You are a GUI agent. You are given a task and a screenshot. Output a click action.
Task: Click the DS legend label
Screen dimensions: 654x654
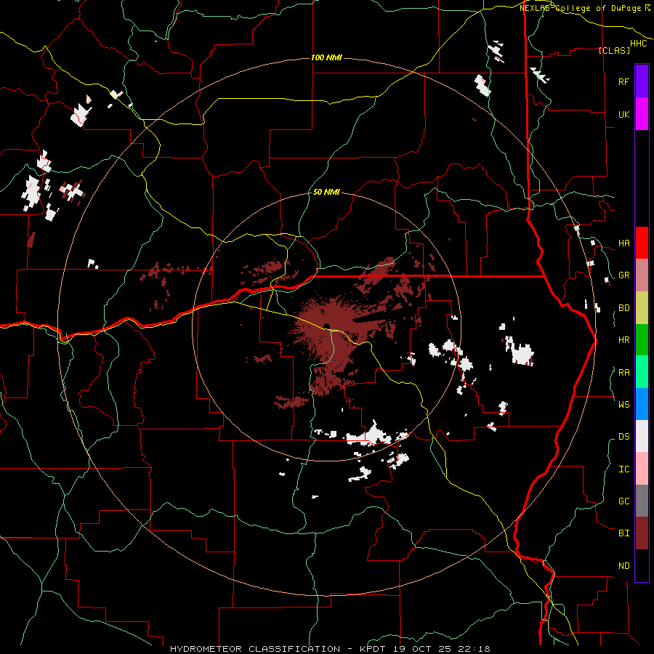pyautogui.click(x=624, y=437)
